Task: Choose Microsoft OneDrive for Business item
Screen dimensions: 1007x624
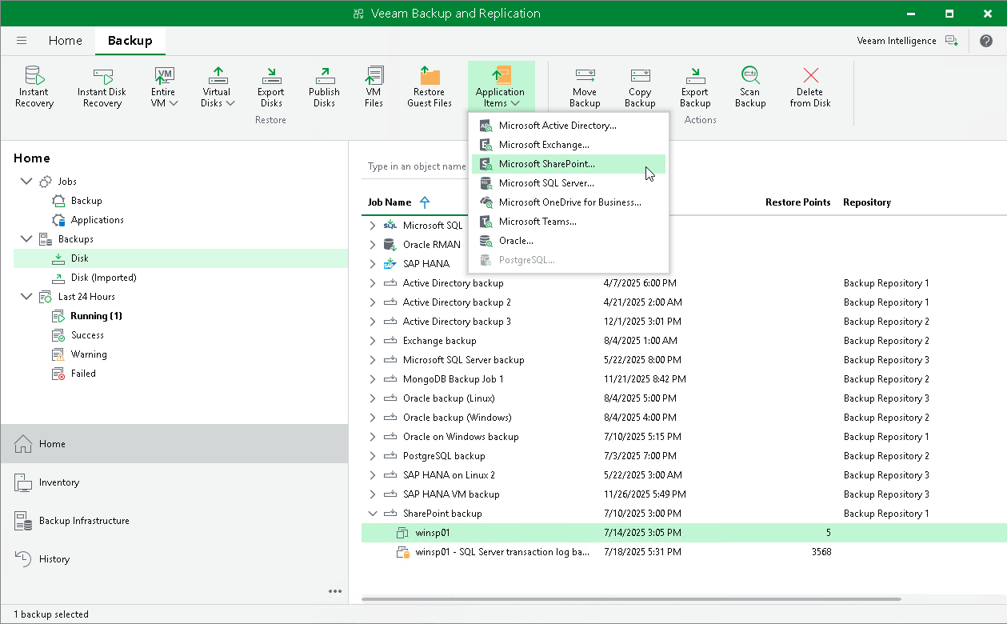Action: pos(569,202)
